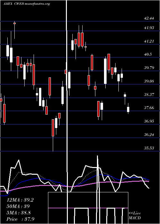
Task: Click the 5MA : 38.8 readout
Action: tap(19, 213)
